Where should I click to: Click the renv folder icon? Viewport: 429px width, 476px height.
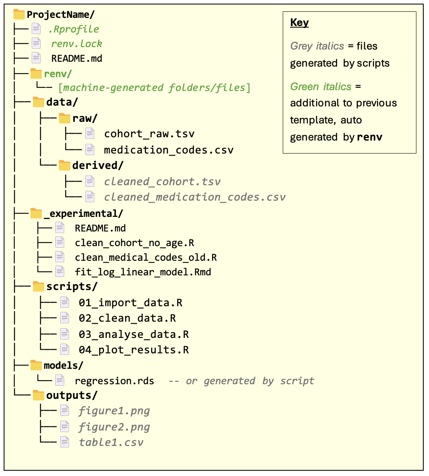pyautogui.click(x=36, y=74)
